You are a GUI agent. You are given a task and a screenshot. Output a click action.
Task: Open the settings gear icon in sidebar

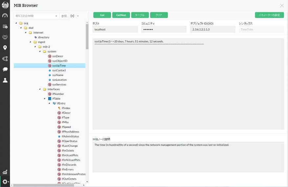coord(5,182)
